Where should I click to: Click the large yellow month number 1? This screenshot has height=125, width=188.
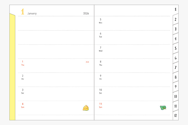23,12
